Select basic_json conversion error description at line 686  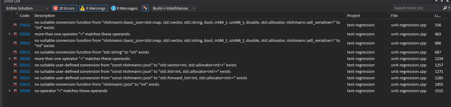point(187,43)
